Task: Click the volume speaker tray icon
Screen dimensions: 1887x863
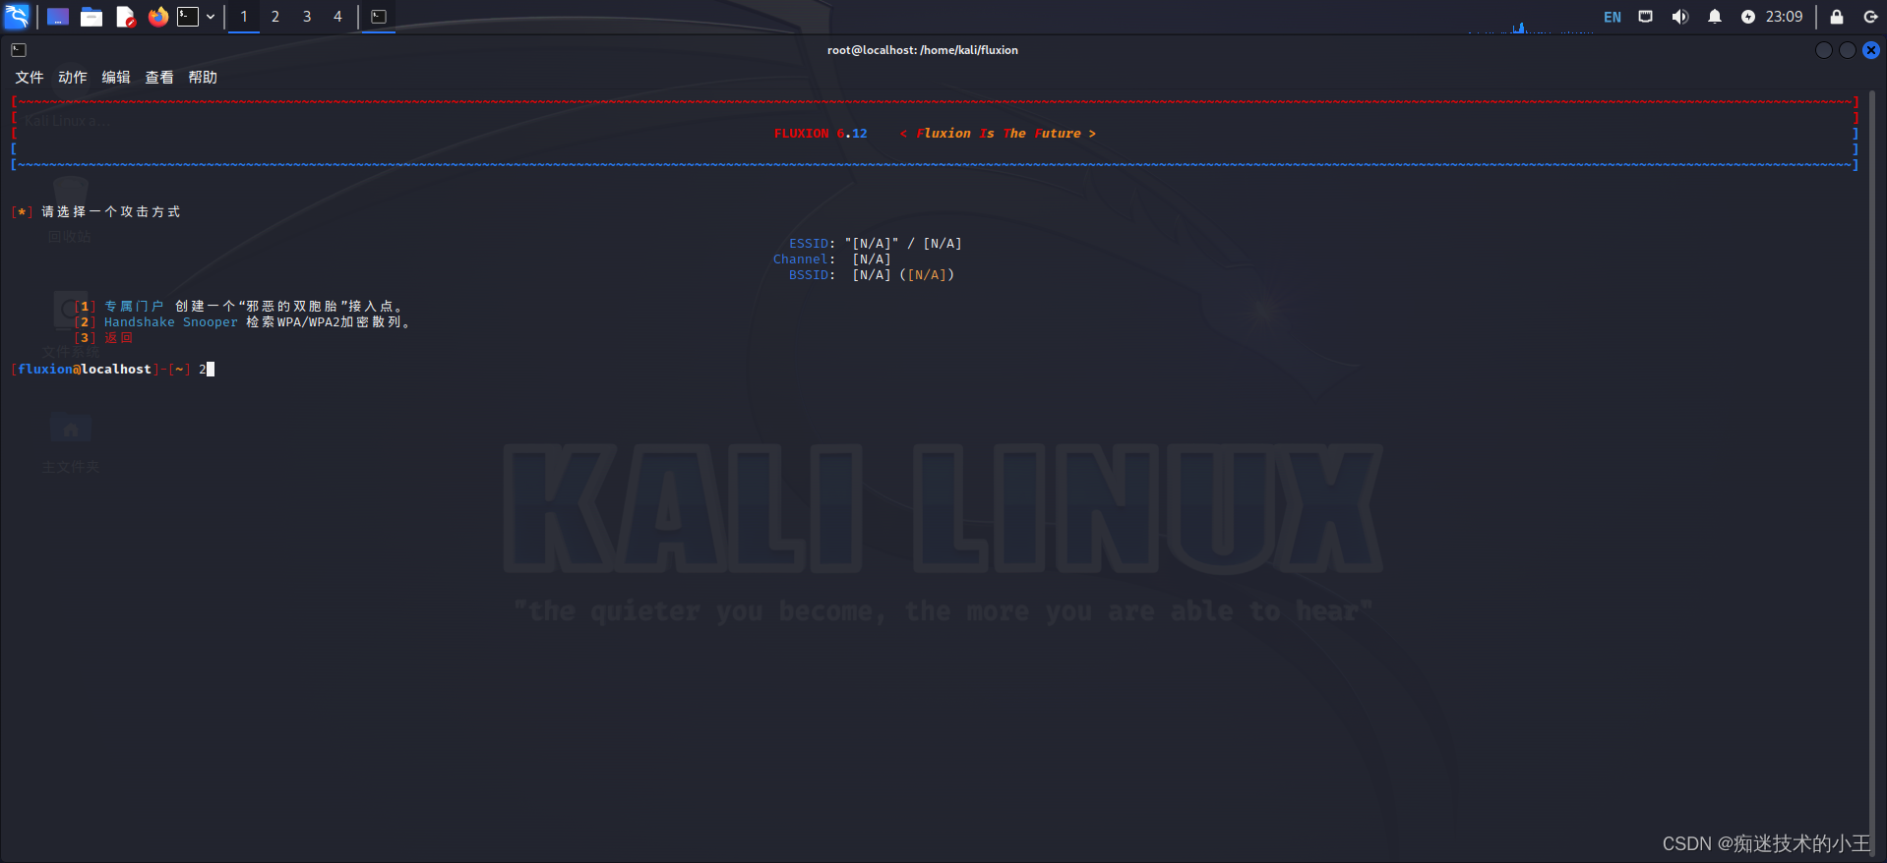Action: (1680, 17)
